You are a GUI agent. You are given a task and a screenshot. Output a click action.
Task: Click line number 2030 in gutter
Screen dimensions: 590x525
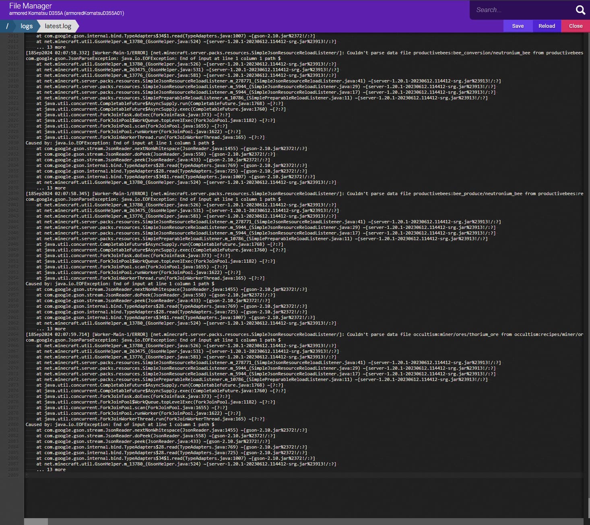[x=13, y=143]
